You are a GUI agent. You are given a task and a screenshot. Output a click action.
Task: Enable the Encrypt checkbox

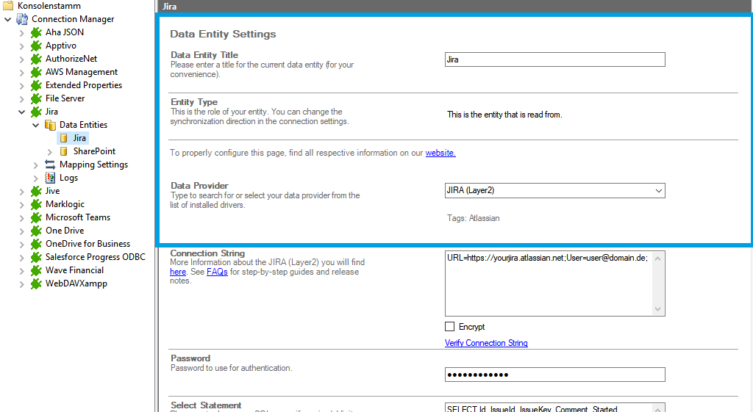pyautogui.click(x=450, y=327)
